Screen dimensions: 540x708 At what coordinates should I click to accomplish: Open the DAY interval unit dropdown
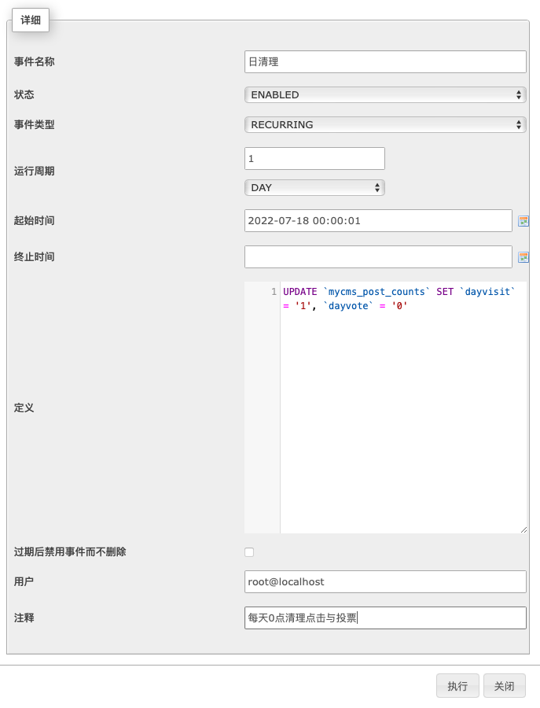coord(314,187)
